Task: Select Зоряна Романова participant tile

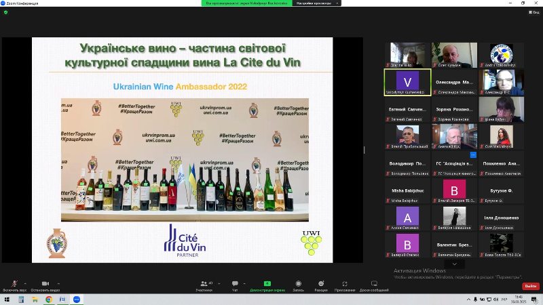Action: pos(454,109)
